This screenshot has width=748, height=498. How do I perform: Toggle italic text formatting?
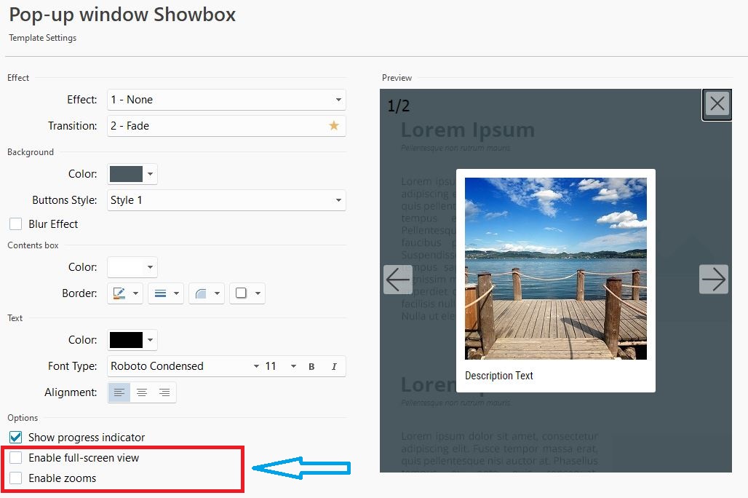(334, 366)
